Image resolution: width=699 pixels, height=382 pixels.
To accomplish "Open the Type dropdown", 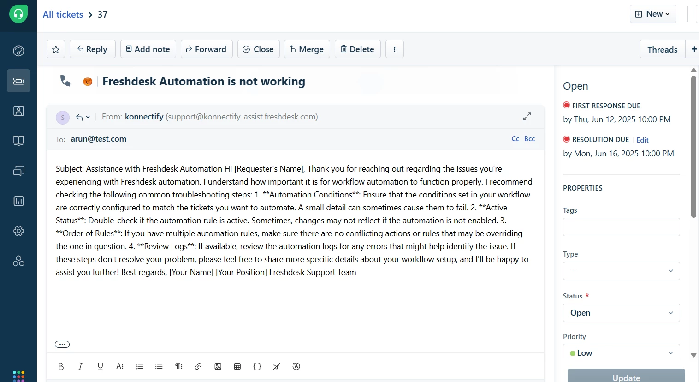I will click(x=621, y=271).
